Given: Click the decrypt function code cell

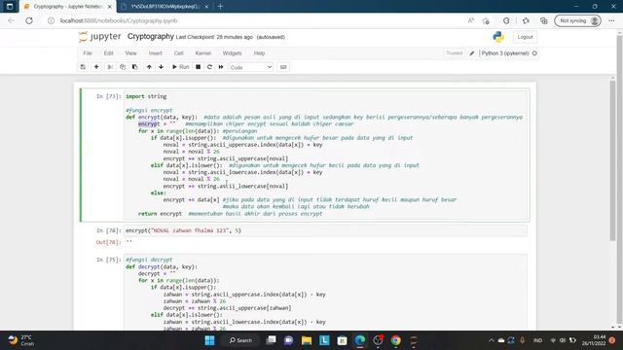Looking at the screenshot, I should (325, 292).
